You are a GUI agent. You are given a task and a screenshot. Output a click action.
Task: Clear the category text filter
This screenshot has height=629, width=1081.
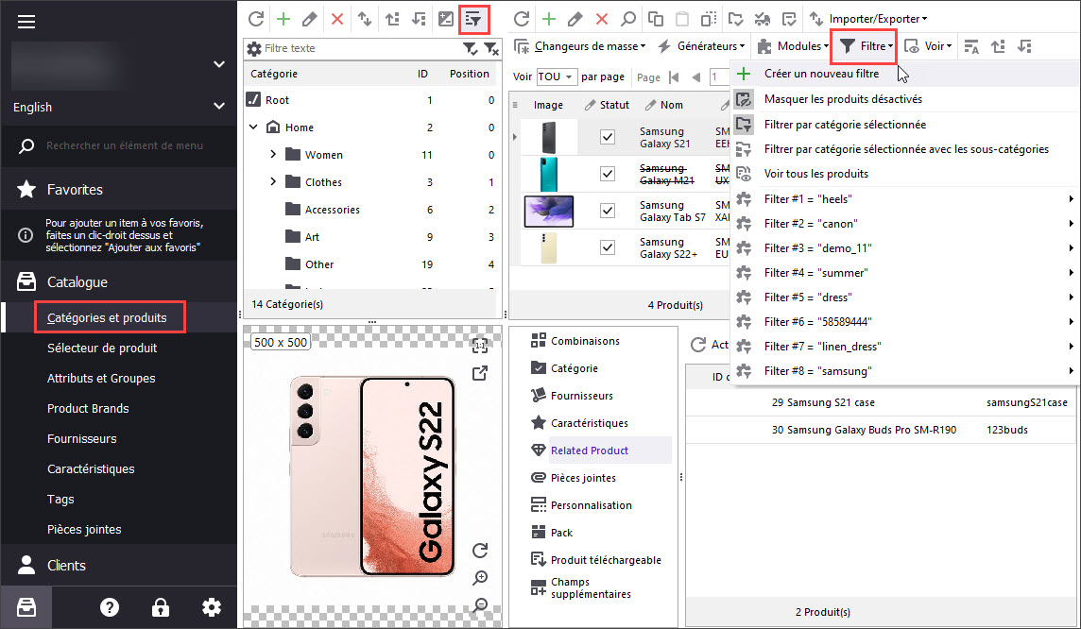point(490,48)
